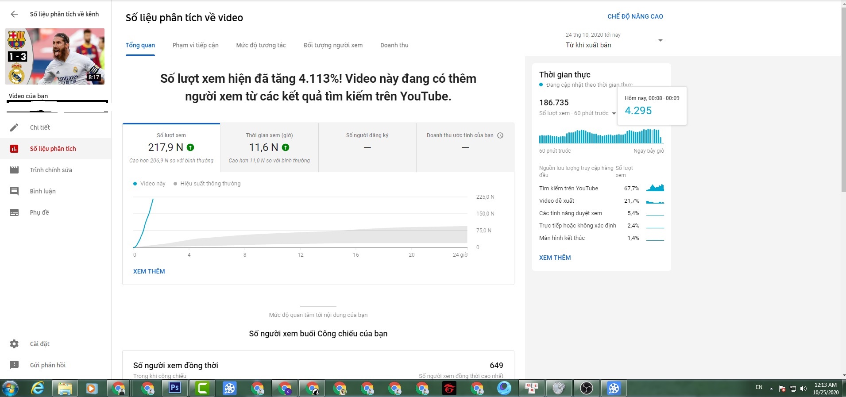
Task: Click the video thumbnail showing 1-3 score
Action: point(55,56)
